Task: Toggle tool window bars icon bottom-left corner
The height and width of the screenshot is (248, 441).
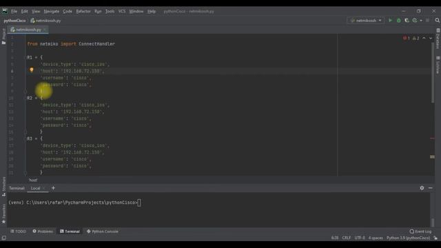Action: pos(3,238)
